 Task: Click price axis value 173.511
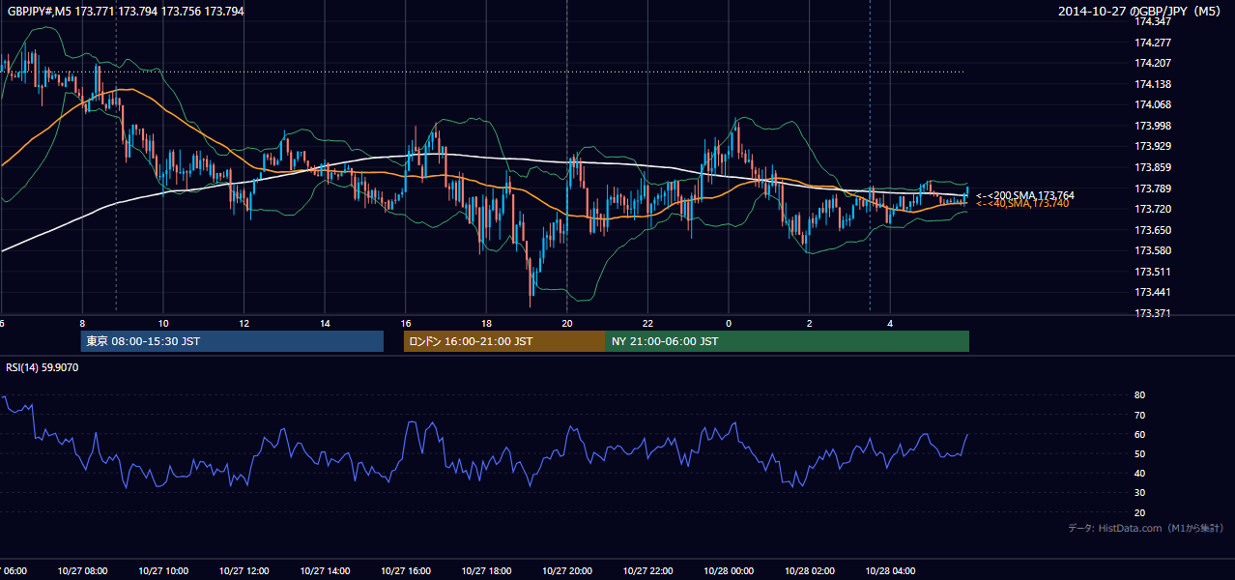1152,272
